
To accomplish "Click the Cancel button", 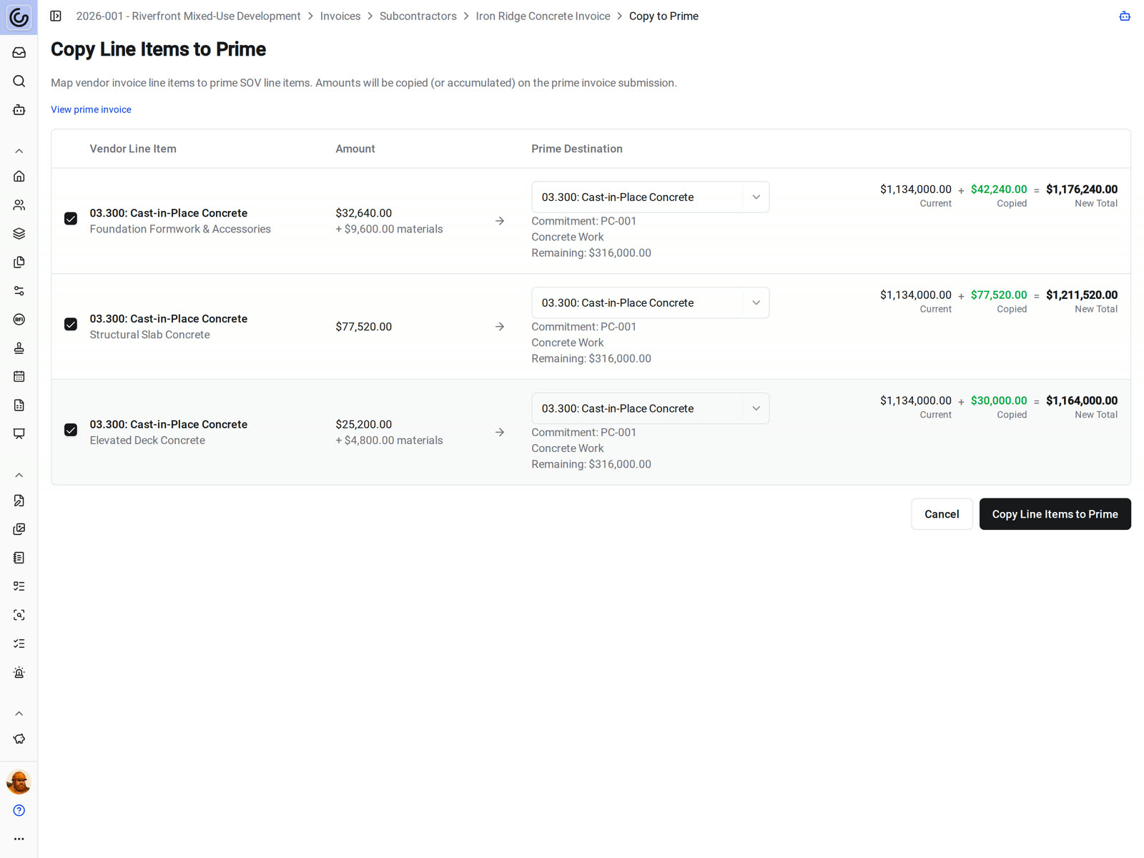I will (942, 514).
